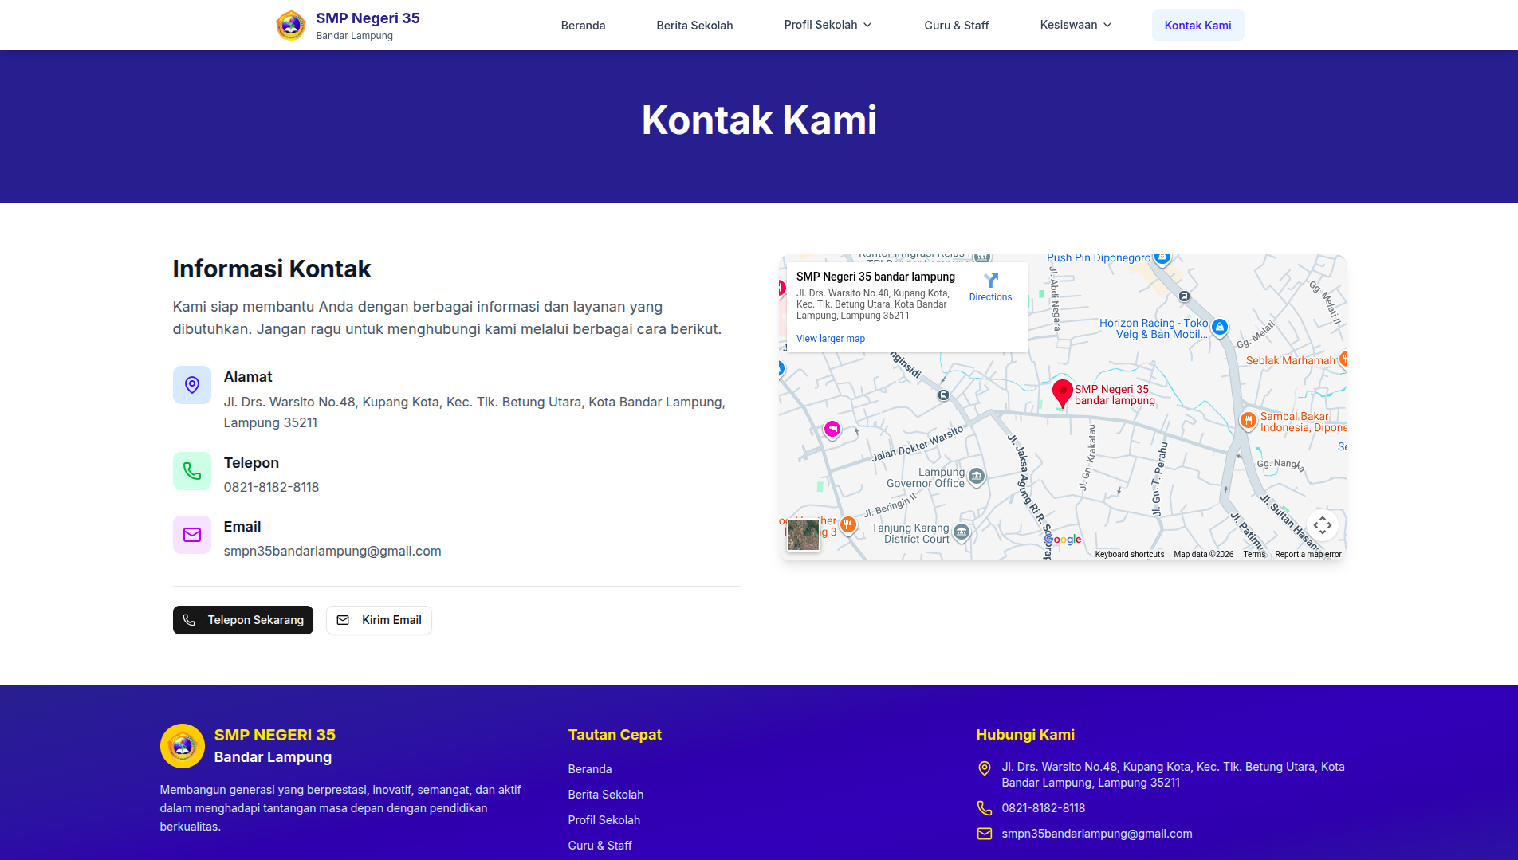Click the Telepon Sekarang button

point(243,620)
